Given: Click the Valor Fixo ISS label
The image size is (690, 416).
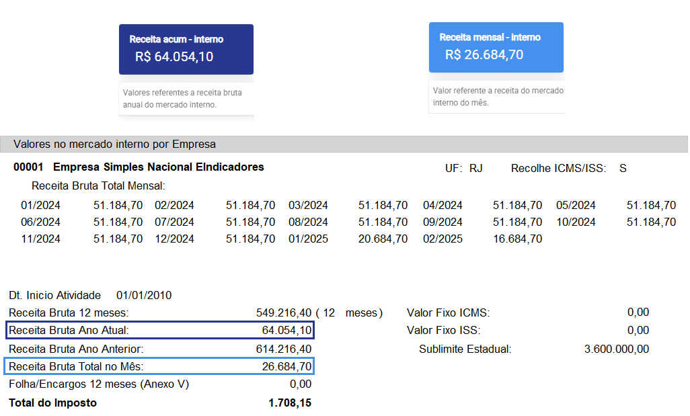Looking at the screenshot, I should (443, 331).
